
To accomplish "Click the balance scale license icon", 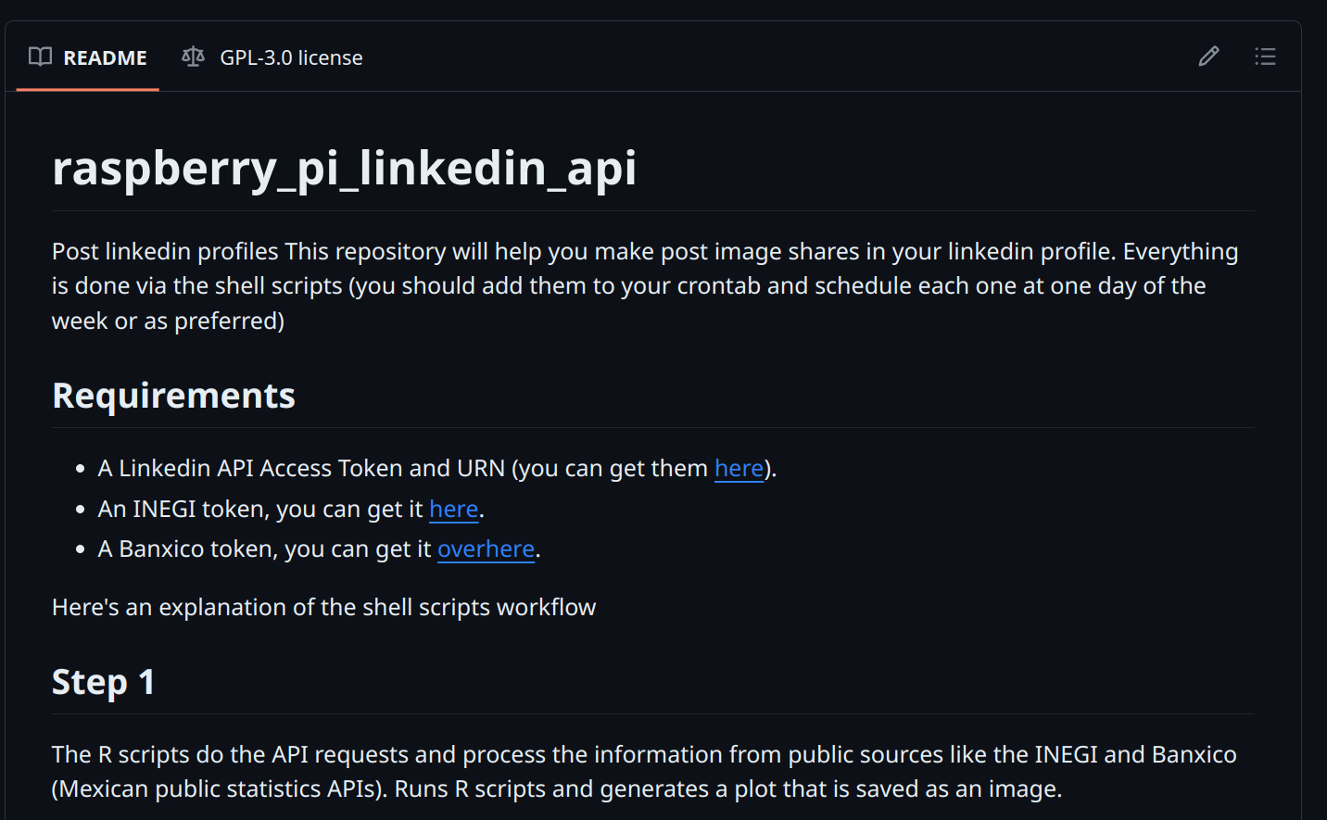I will (x=193, y=57).
